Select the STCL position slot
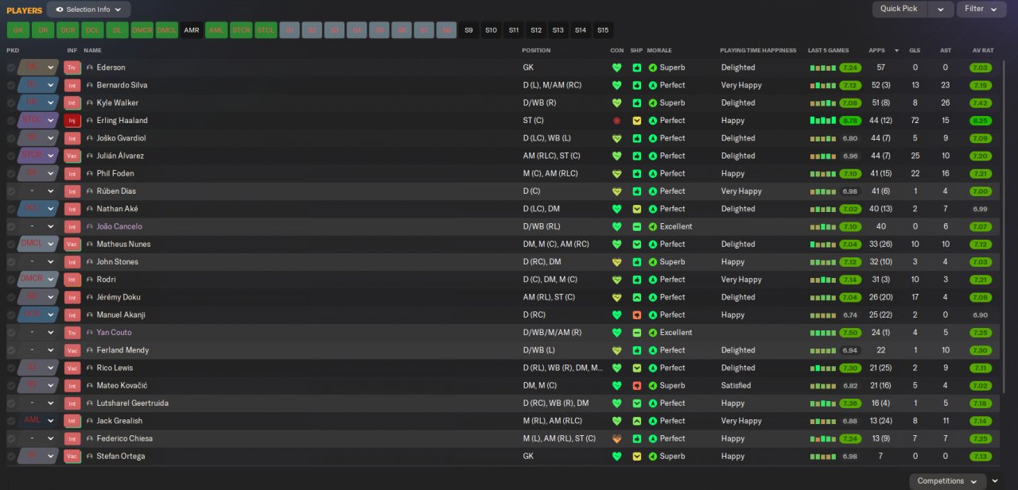 pos(266,30)
